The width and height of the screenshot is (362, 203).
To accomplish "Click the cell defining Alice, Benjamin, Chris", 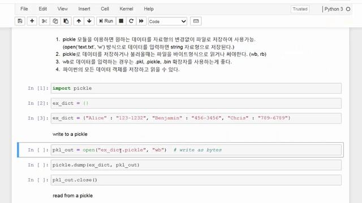I will 196,118.
